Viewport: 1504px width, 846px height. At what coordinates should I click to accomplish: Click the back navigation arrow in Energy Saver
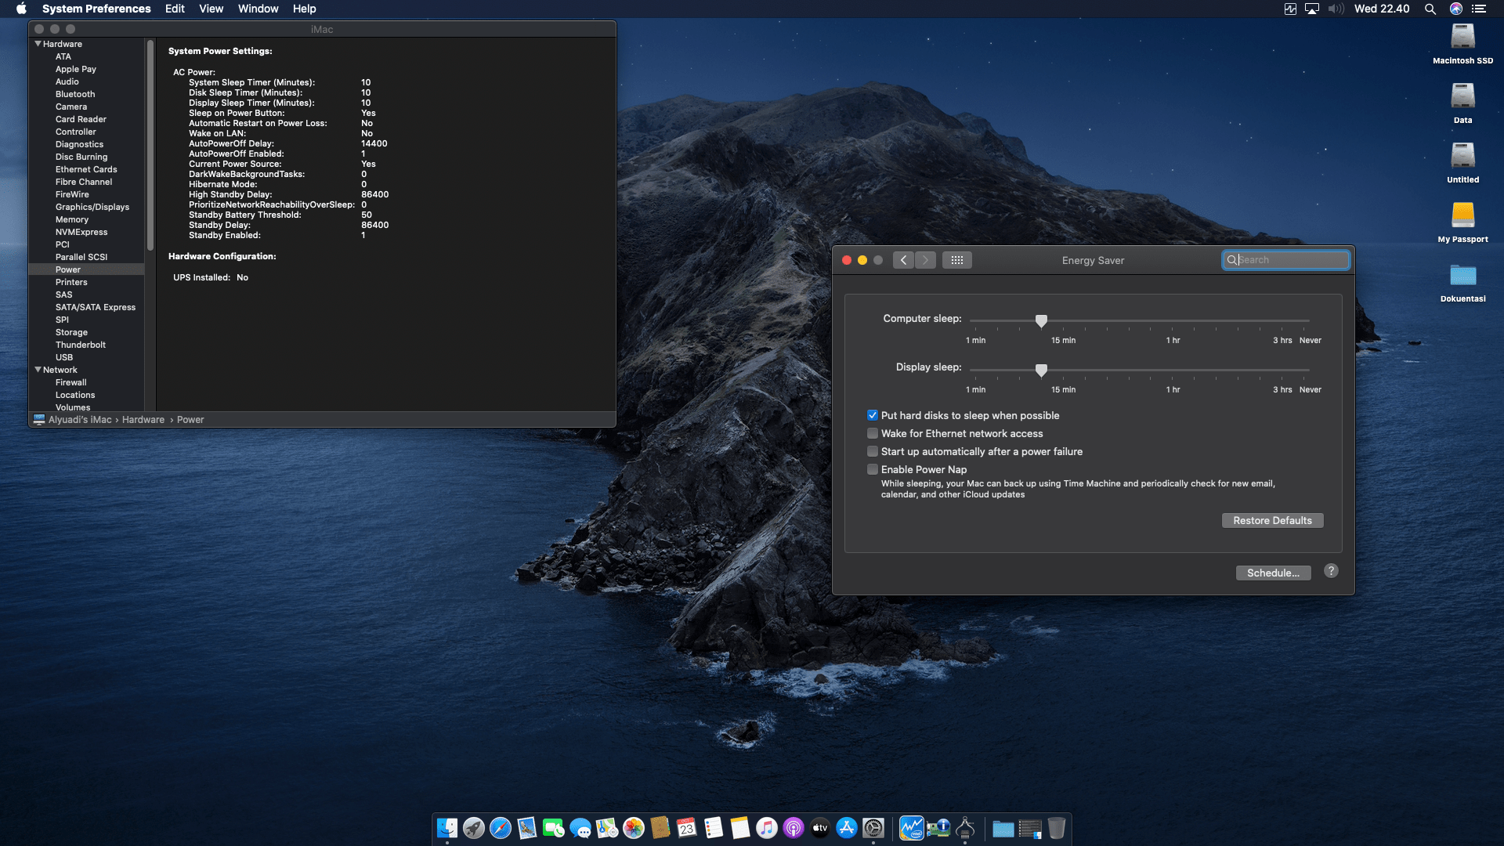point(903,259)
